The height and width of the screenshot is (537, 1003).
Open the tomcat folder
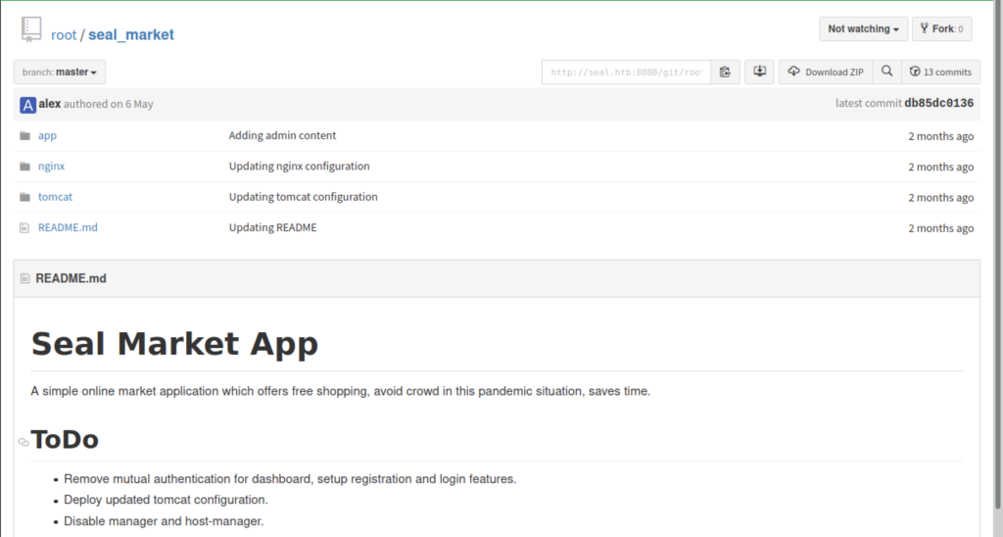coord(55,197)
